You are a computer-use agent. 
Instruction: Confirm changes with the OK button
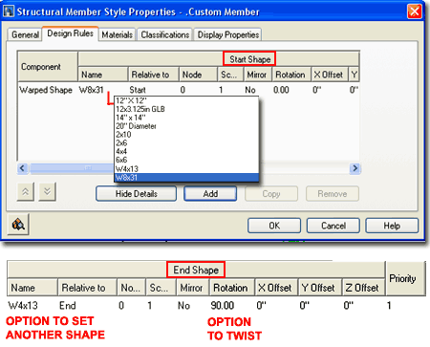274,226
